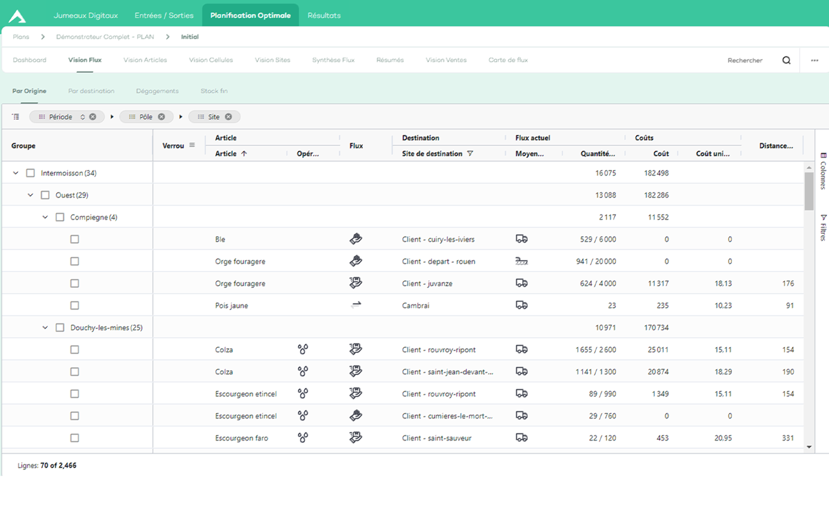The width and height of the screenshot is (829, 516).
Task: Go to Démonstrateur Complet - PLAN breadcrumb
Action: (105, 37)
